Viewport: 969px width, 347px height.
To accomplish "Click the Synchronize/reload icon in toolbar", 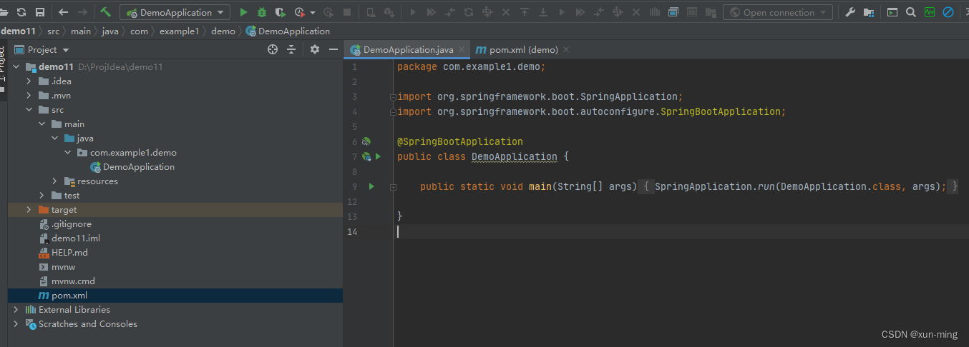I will coord(21,12).
